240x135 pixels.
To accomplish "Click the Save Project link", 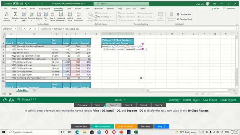I will 210,100.
